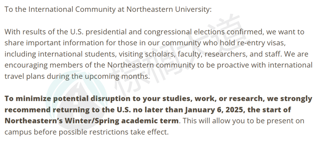Click the words 'visiting scholars'

[x=147, y=54]
